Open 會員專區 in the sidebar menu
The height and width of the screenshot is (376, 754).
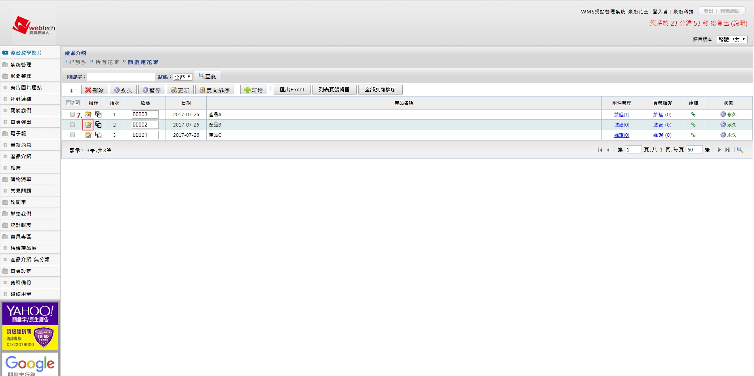[x=21, y=237]
